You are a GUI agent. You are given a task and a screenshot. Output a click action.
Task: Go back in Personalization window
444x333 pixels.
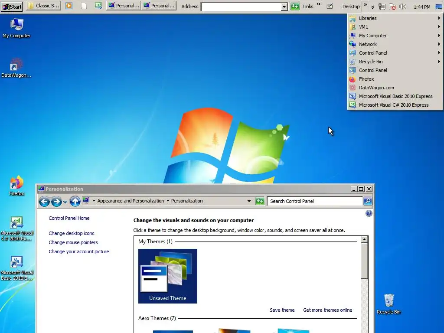tap(45, 201)
